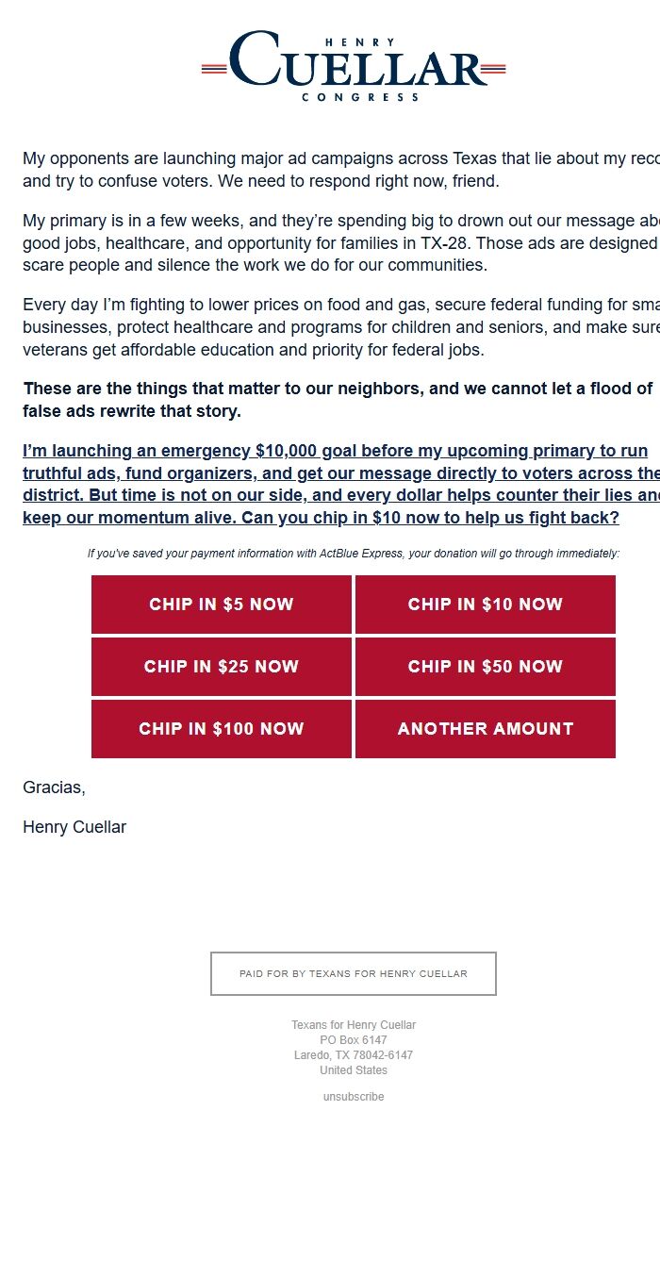Click the "CHIP IN $50 NOW" donation button
The height and width of the screenshot is (1276, 660).
[x=485, y=667]
